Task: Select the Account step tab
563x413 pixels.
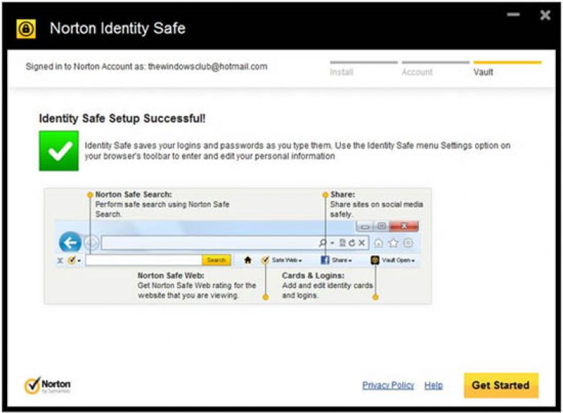Action: [435, 68]
